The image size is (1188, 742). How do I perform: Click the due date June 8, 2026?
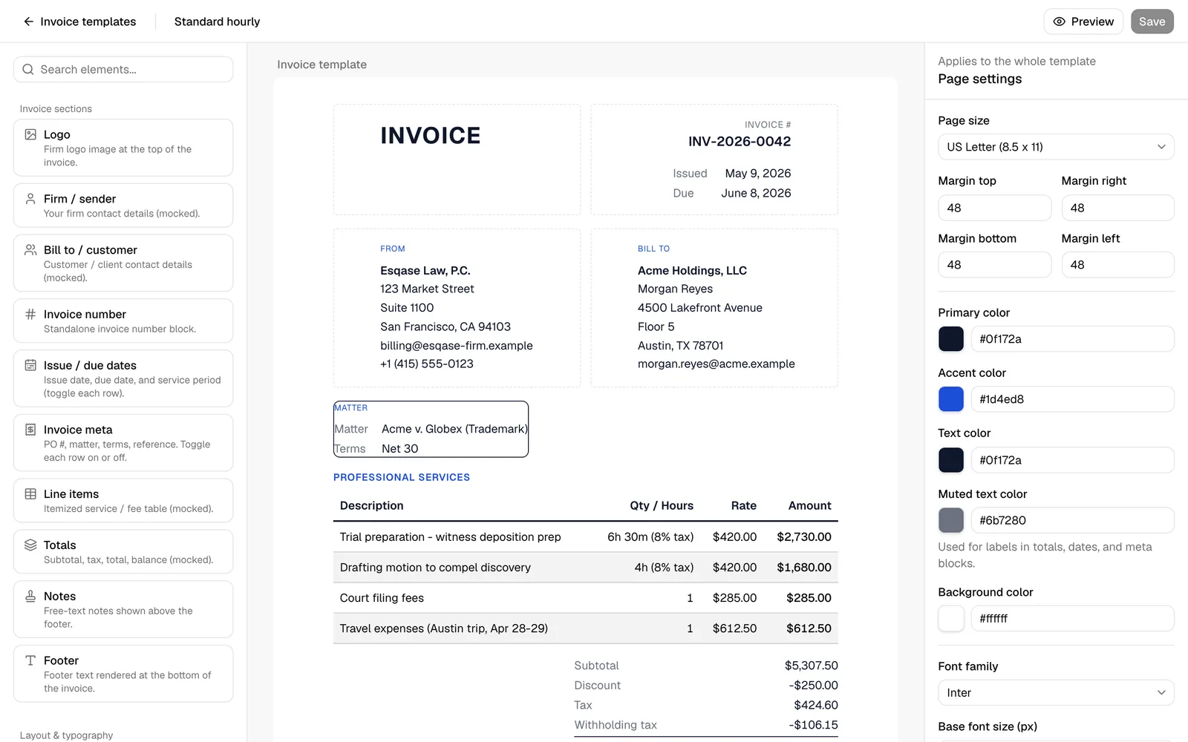pos(756,193)
